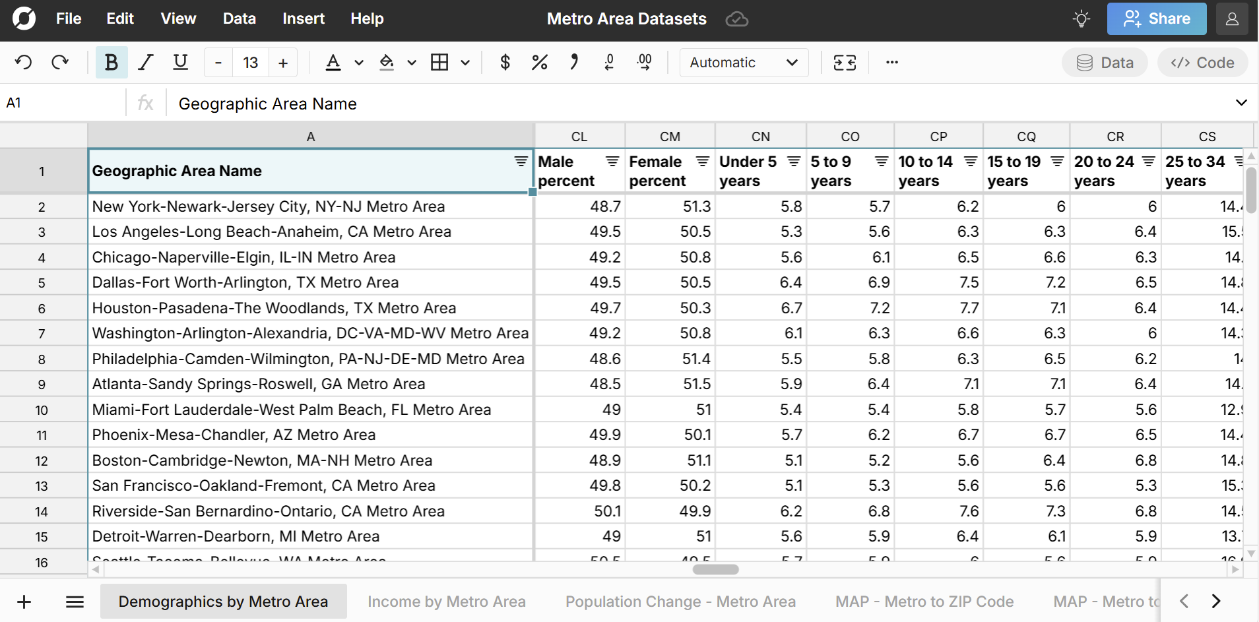
Task: Click the merge cells icon
Action: pyautogui.click(x=845, y=63)
